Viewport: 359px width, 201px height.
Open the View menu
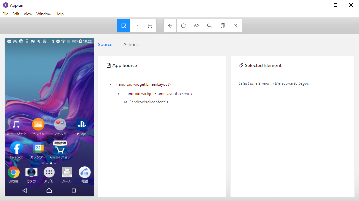tap(28, 14)
